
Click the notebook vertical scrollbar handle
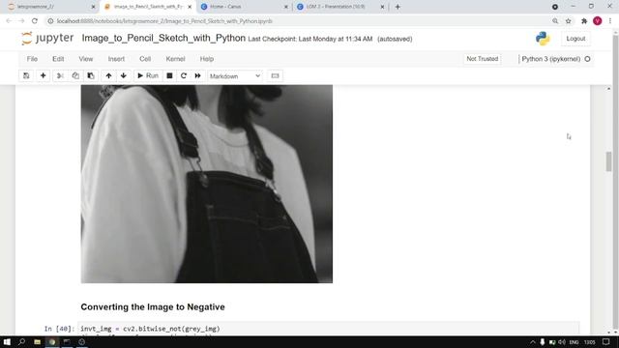[608, 161]
